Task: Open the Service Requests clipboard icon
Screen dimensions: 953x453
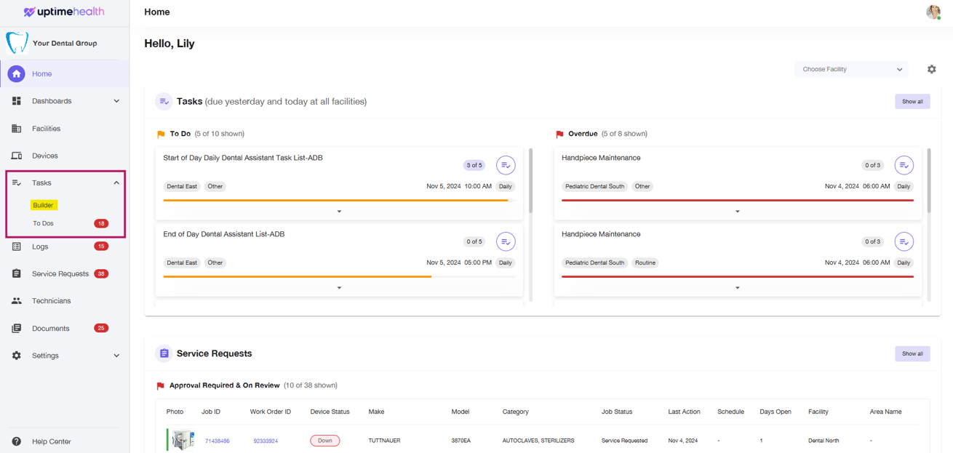Action: 16,273
